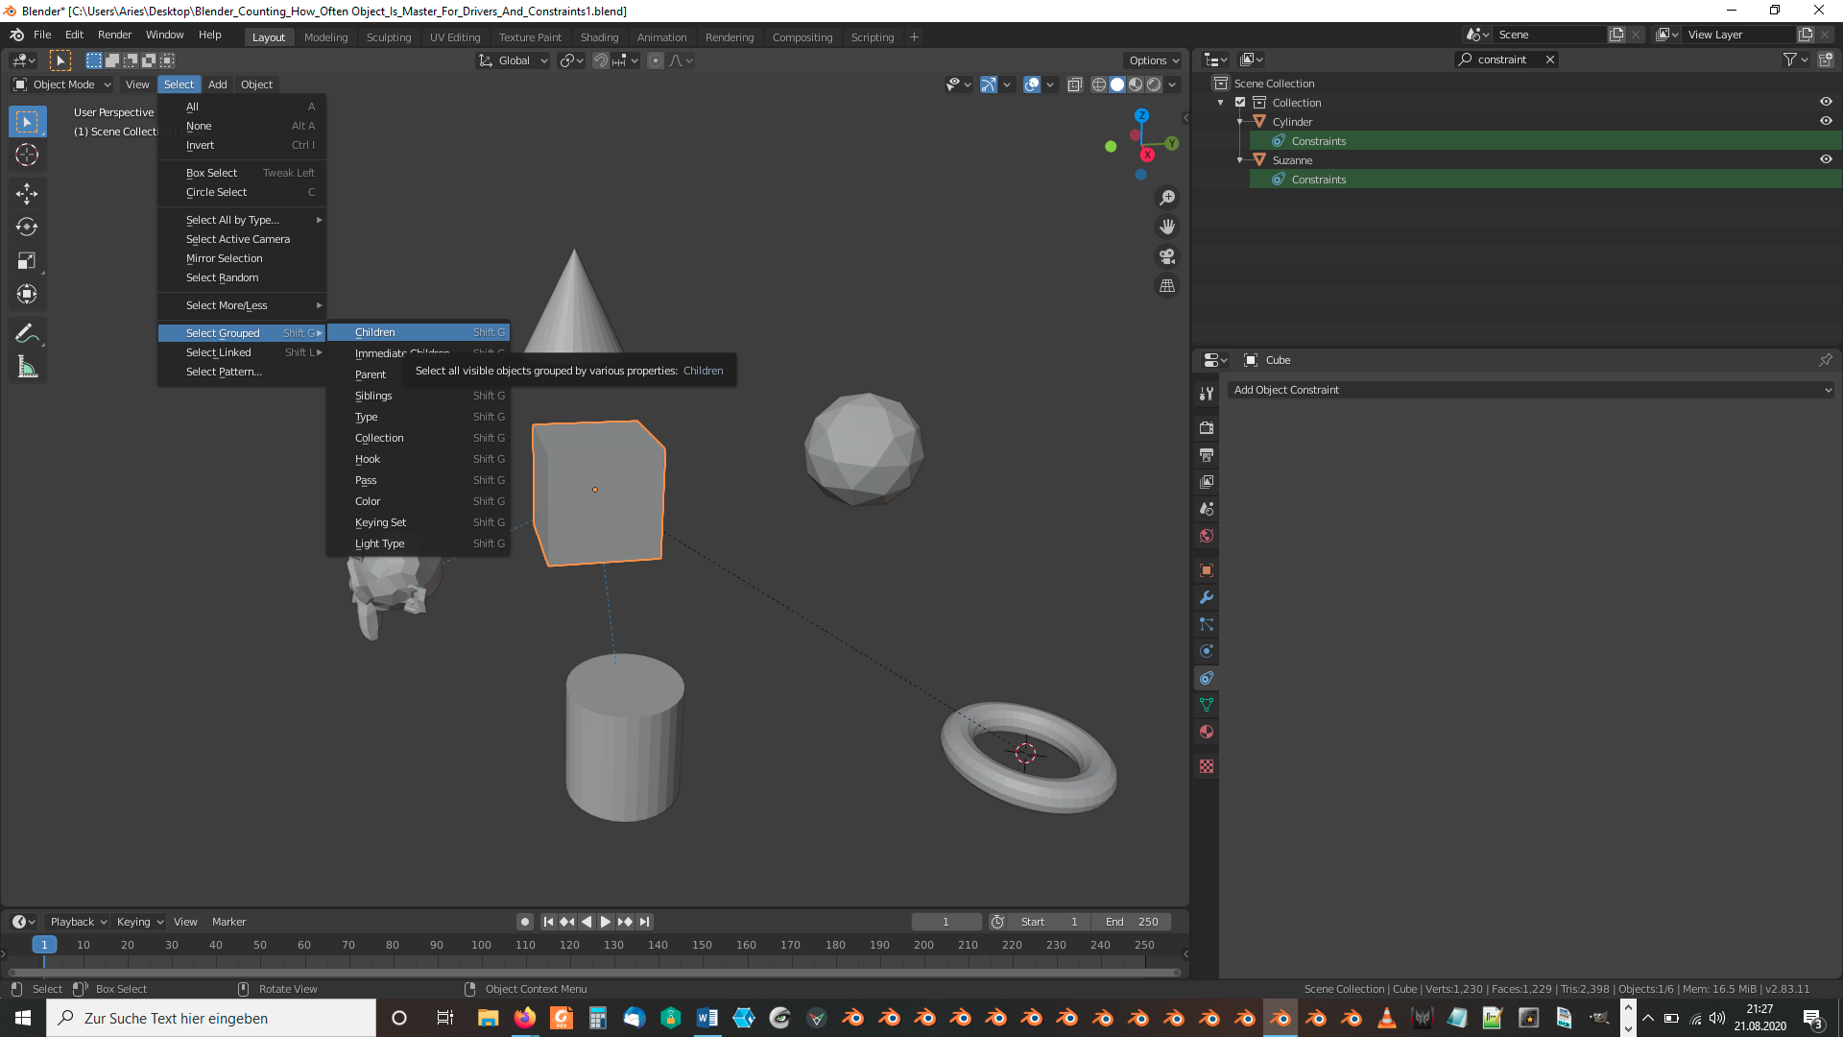The width and height of the screenshot is (1843, 1037).
Task: Select the Annotate tool
Action: tap(27, 333)
